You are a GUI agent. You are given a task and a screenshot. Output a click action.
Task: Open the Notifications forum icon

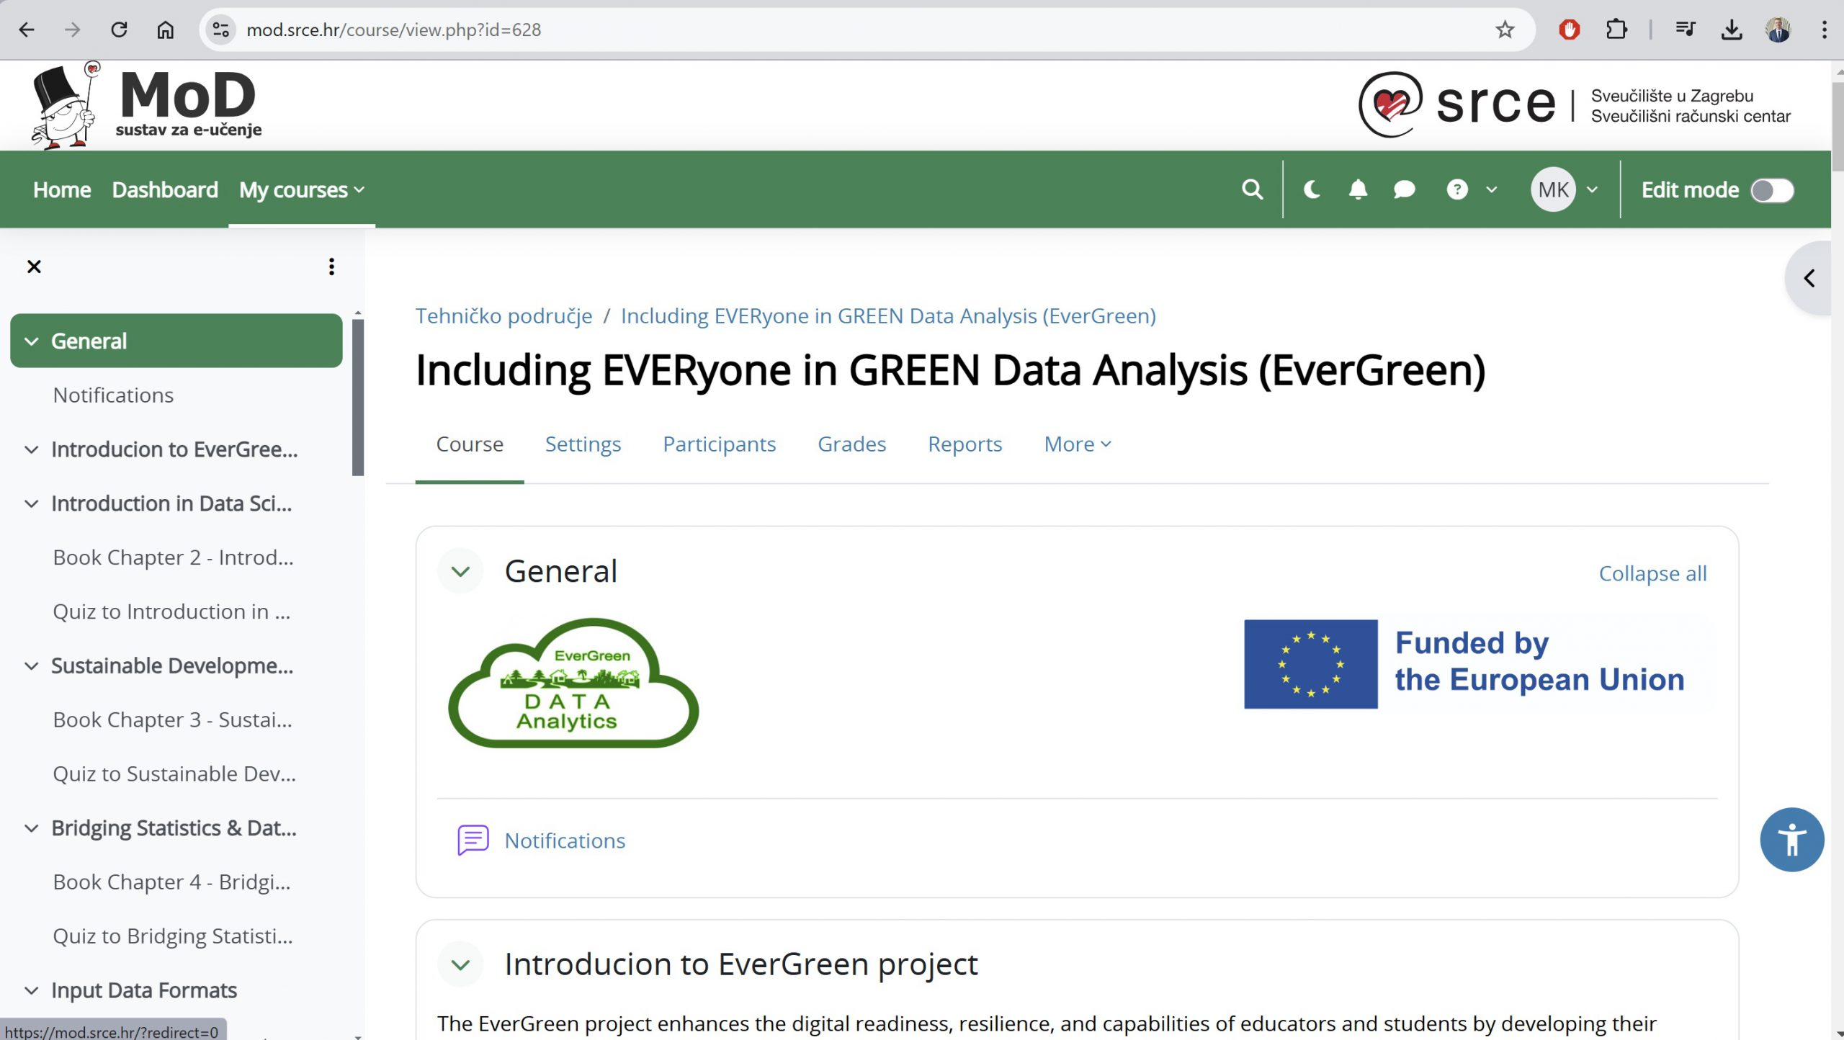pos(473,840)
